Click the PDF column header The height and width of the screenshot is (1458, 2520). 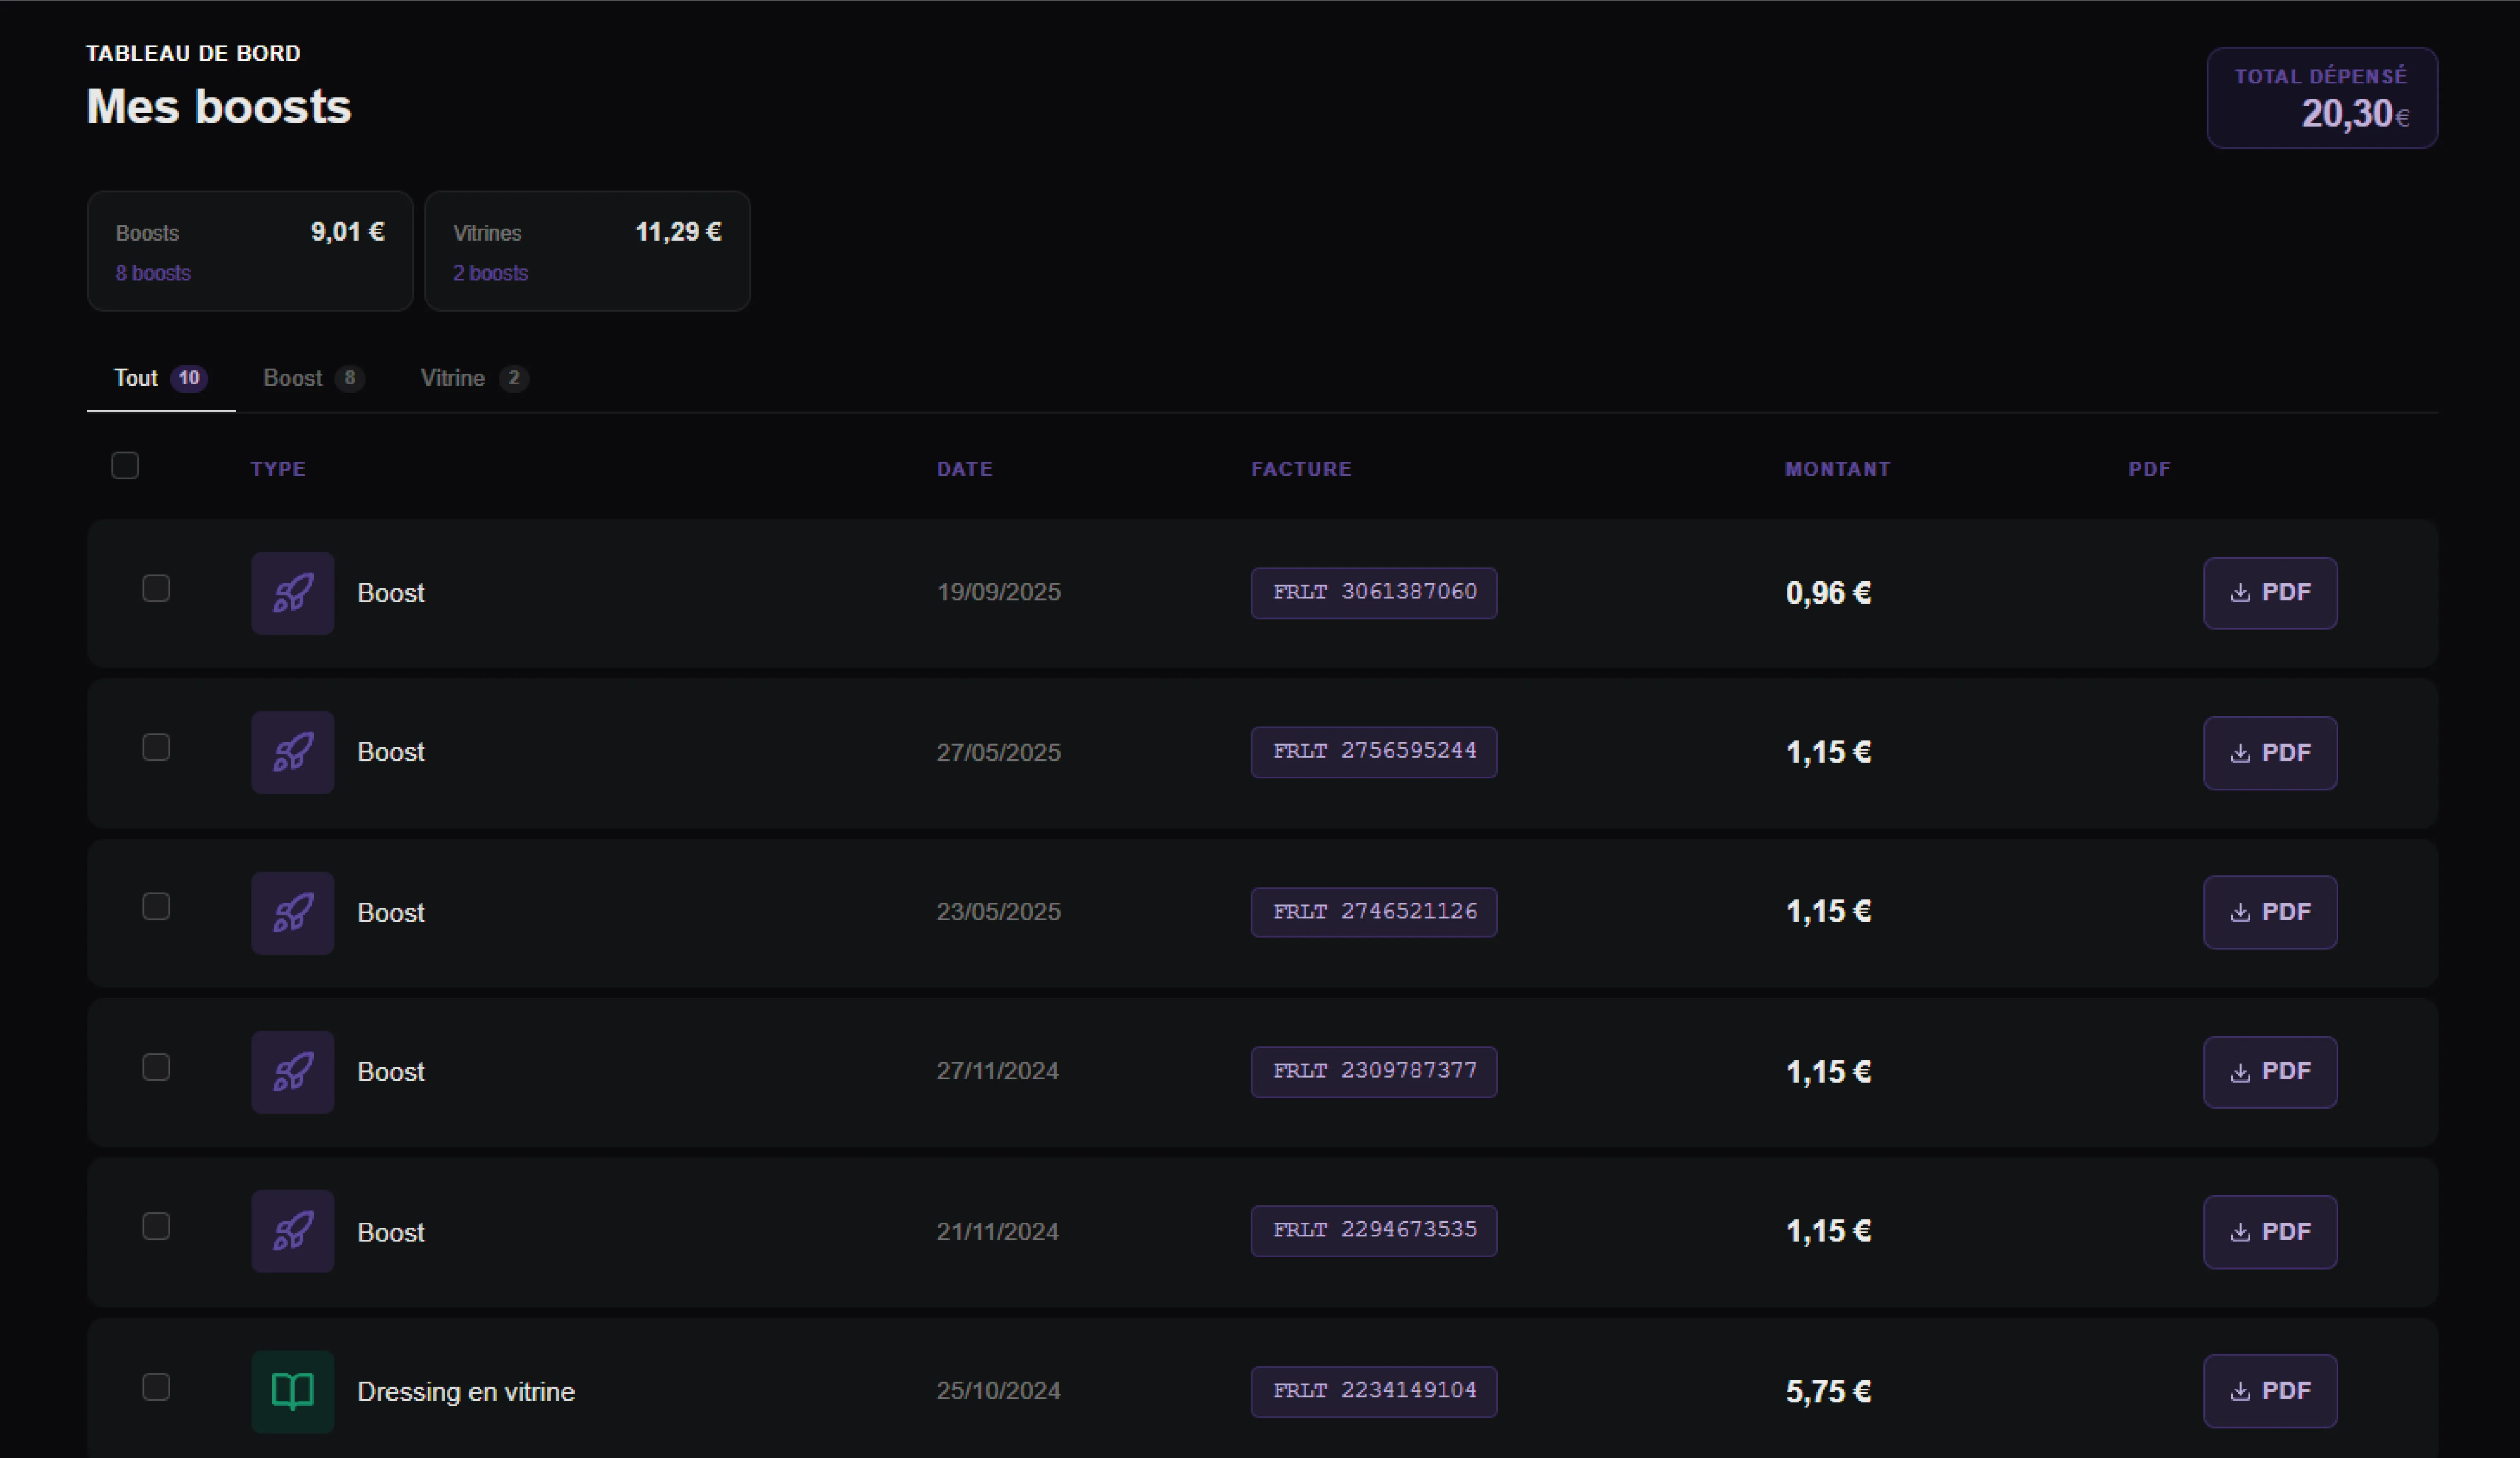tap(2149, 469)
